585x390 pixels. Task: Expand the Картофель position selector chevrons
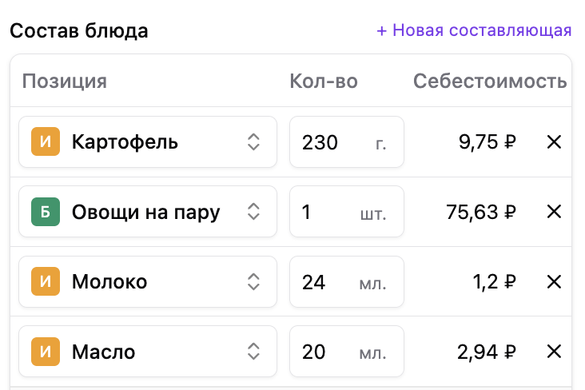253,141
